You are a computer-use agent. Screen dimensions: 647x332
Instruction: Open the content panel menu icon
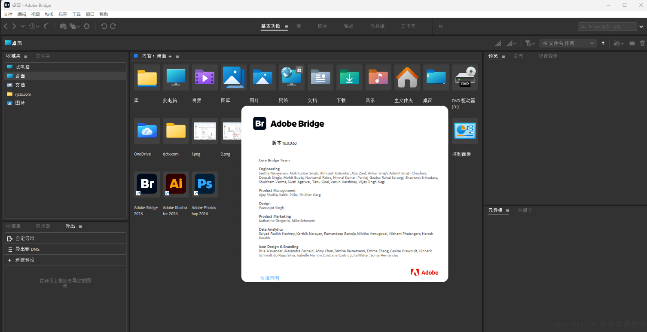point(177,56)
